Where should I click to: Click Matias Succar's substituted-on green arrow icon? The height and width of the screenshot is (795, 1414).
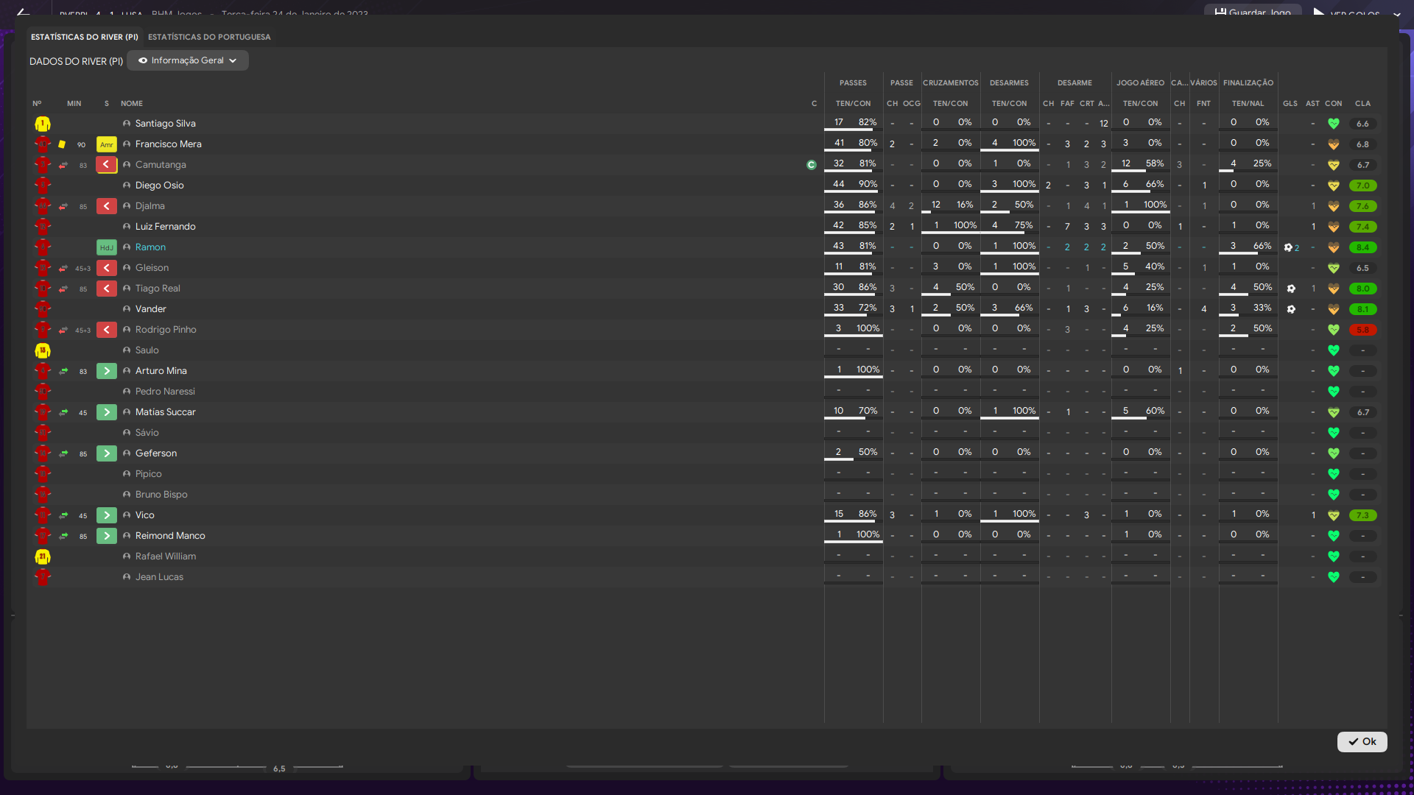pos(107,412)
